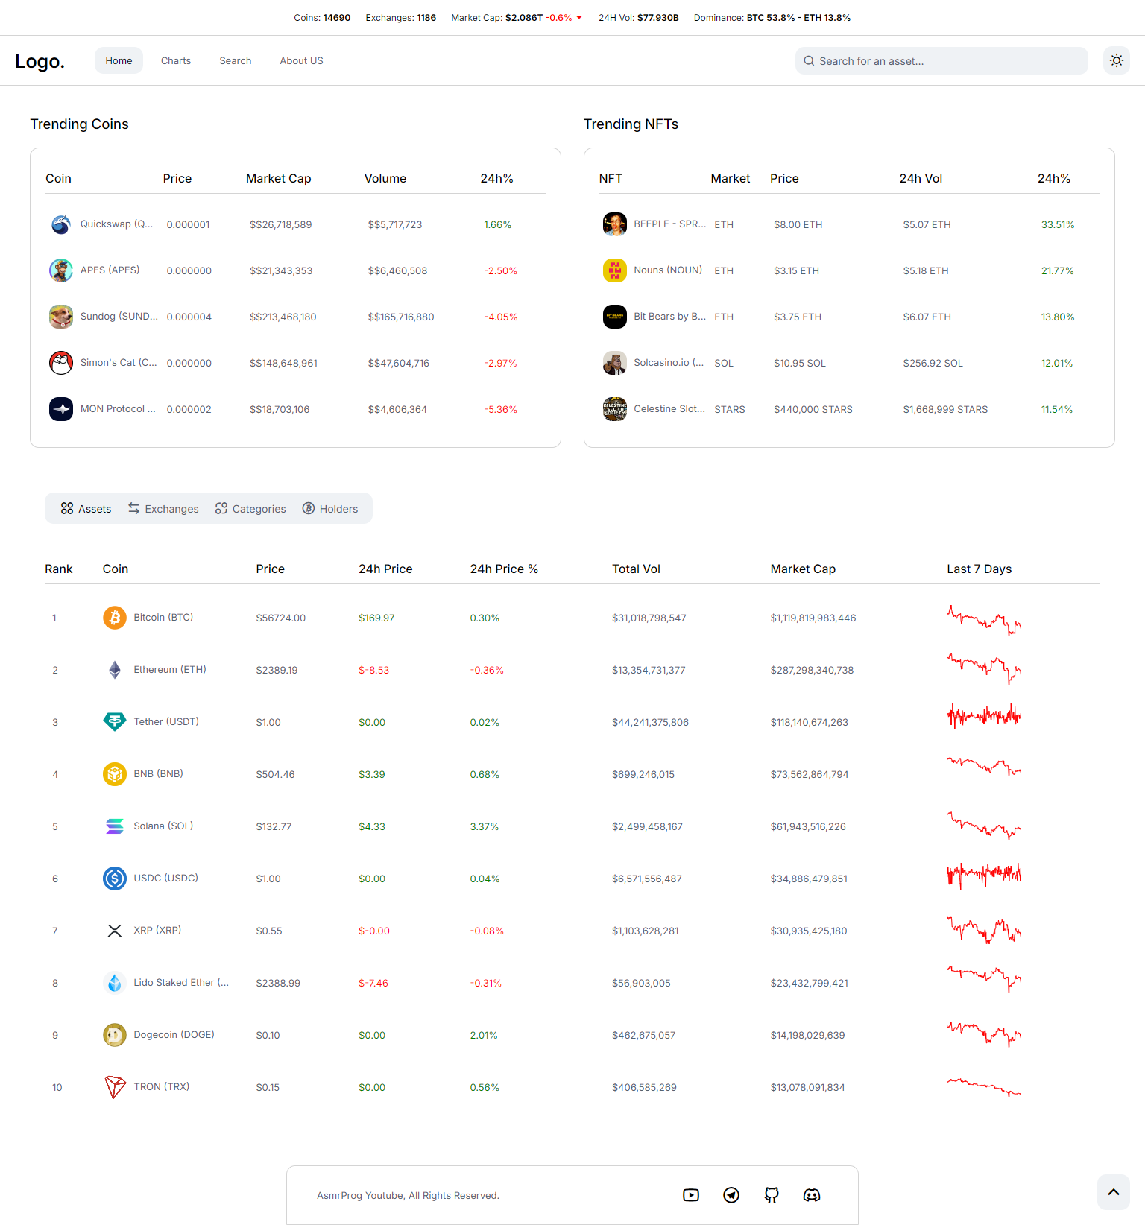Click the Quickswap trending coin icon

(x=61, y=224)
